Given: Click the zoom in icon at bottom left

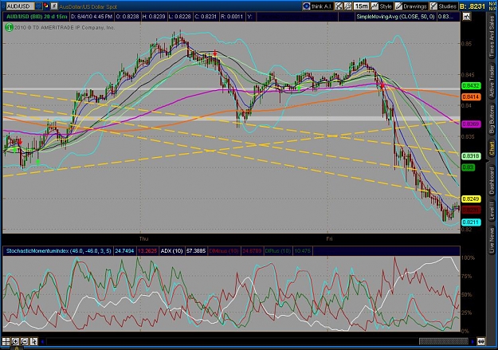Looking at the screenshot, I should [x=15, y=341].
